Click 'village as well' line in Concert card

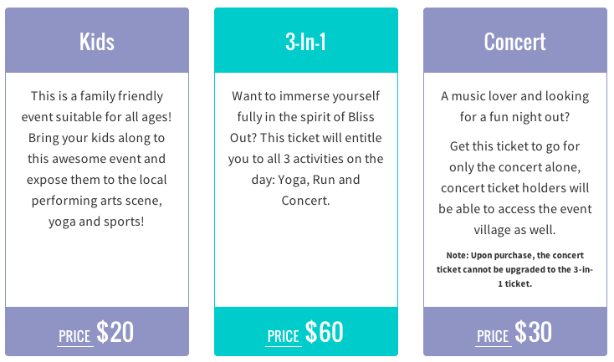pos(514,228)
